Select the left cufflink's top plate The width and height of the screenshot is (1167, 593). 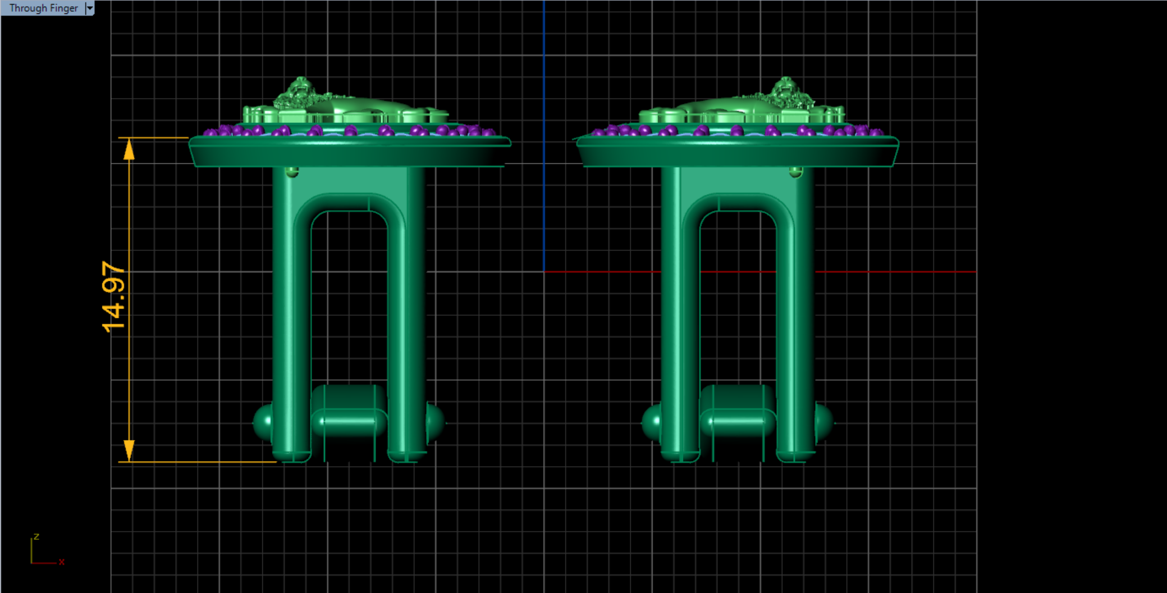click(348, 152)
